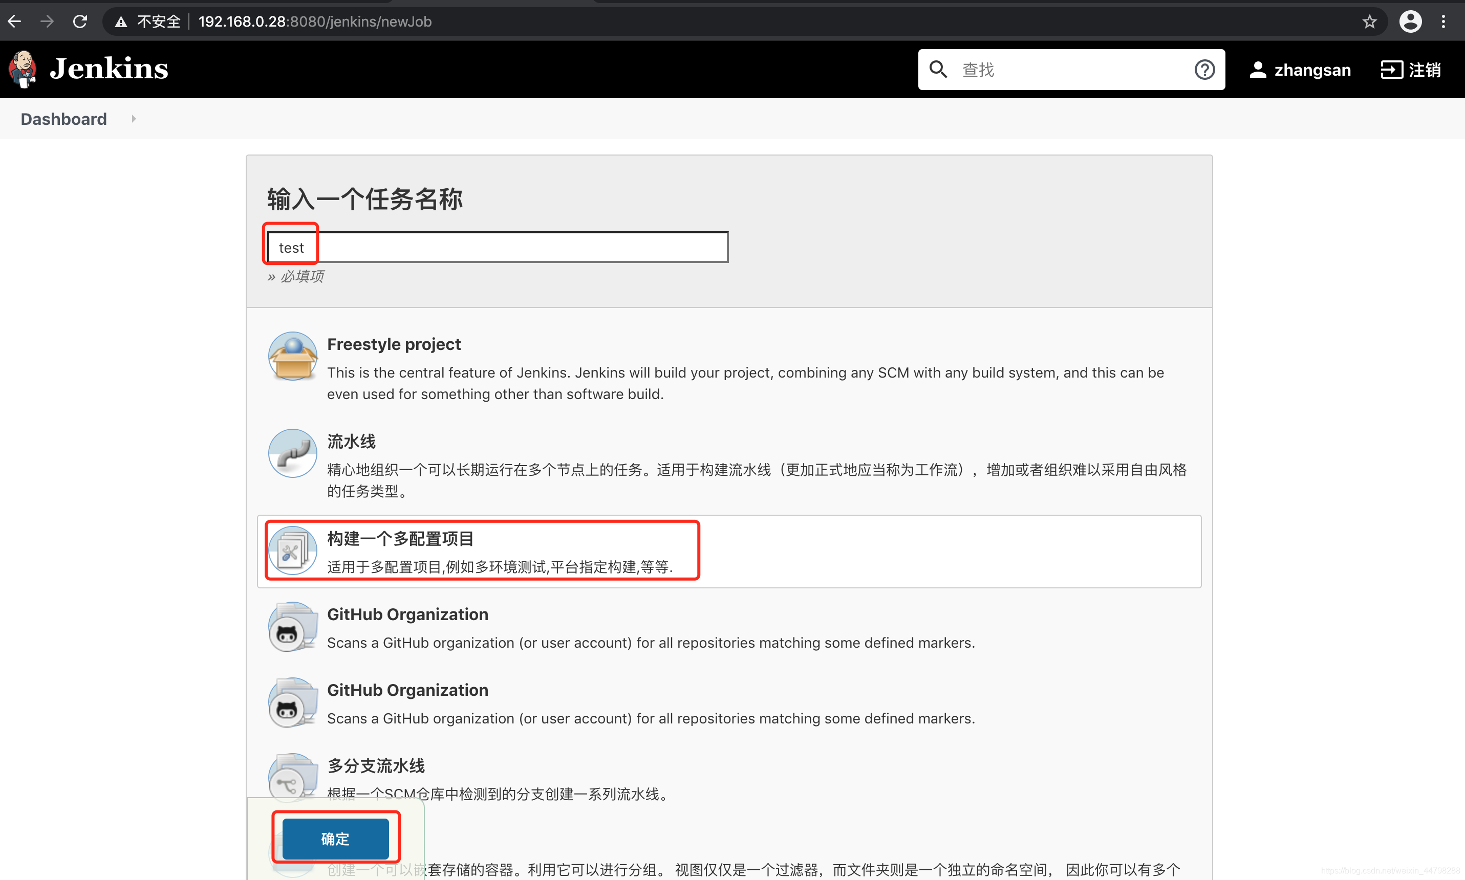Click the 不安全 security label

(x=158, y=22)
